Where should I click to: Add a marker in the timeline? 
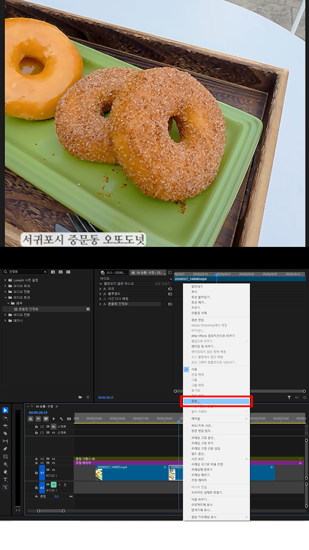pos(54,419)
